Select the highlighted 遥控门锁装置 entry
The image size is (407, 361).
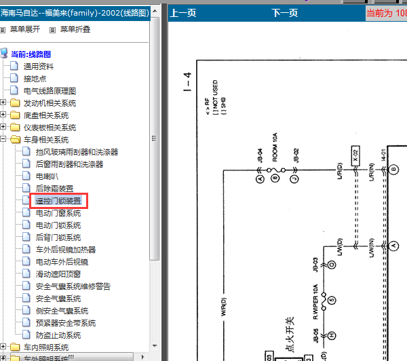(58, 201)
